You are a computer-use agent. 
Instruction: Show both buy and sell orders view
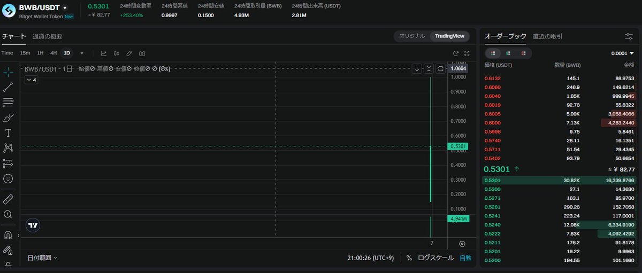click(x=493, y=53)
